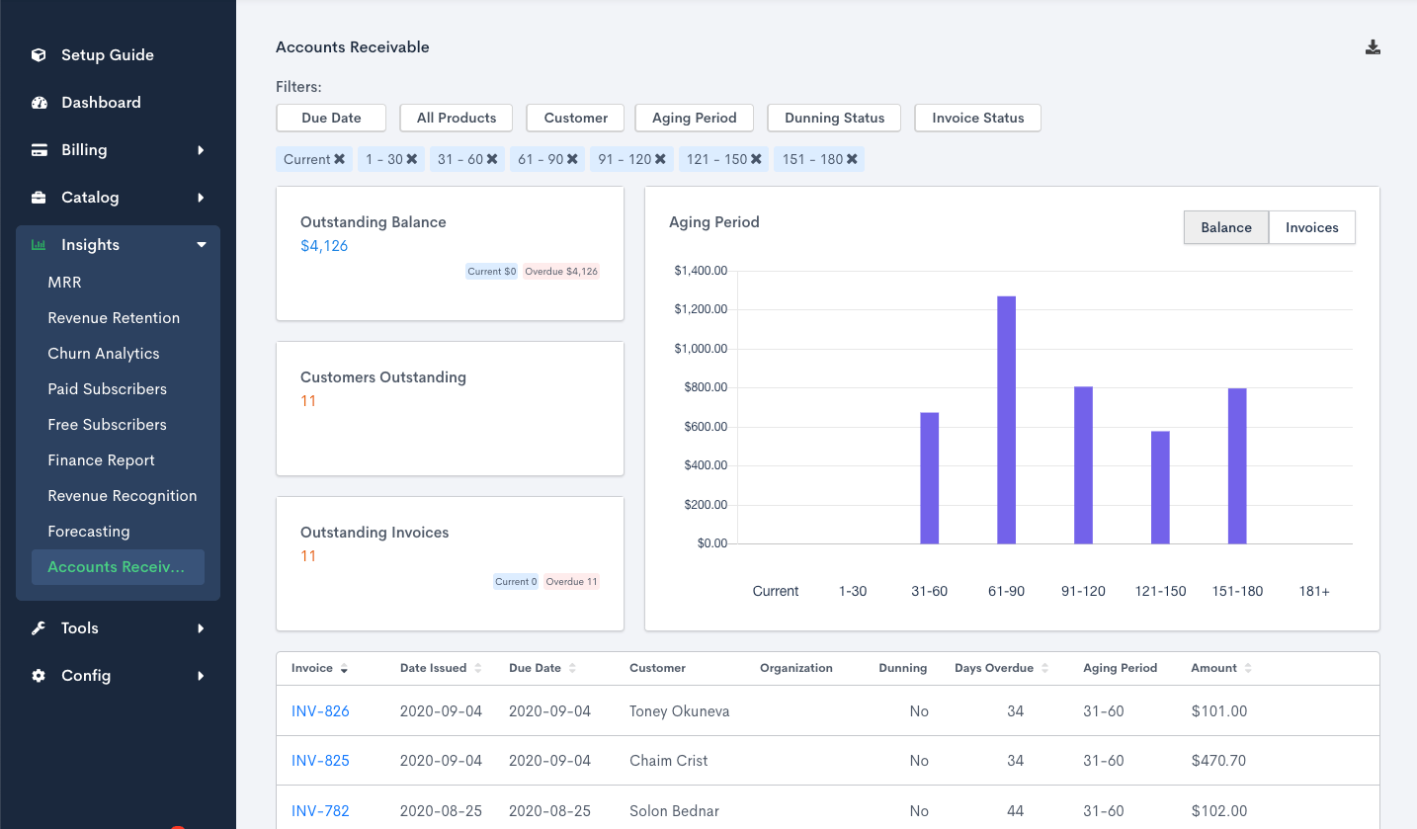Download the Accounts Receivable report
The image size is (1417, 829).
(x=1373, y=46)
